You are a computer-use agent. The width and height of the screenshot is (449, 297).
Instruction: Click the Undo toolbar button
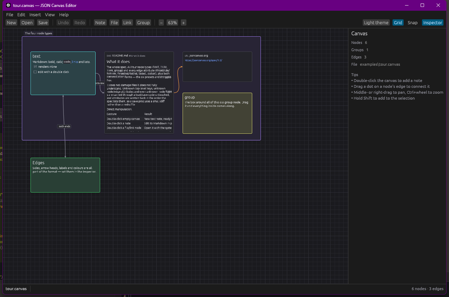pyautogui.click(x=63, y=22)
